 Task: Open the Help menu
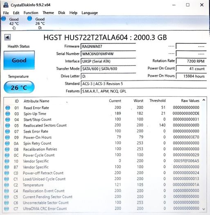[73, 13]
